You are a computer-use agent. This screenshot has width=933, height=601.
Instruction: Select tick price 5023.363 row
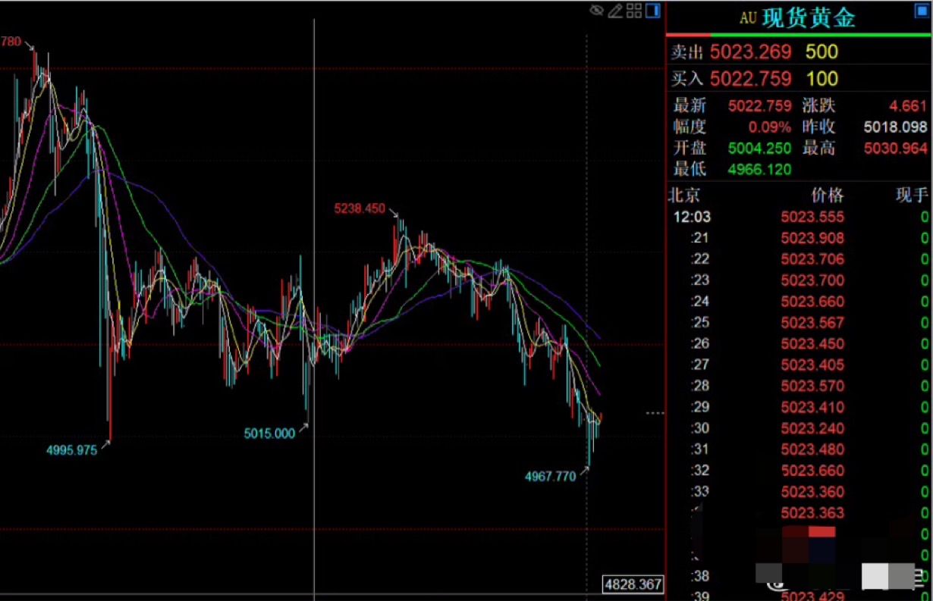click(x=812, y=513)
